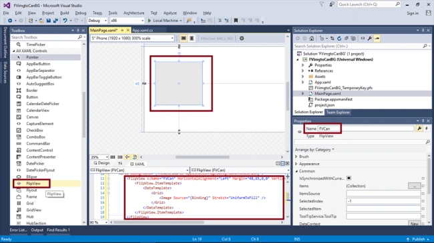The image size is (434, 243).
Task: Open the Analyze menu
Action: click(170, 13)
